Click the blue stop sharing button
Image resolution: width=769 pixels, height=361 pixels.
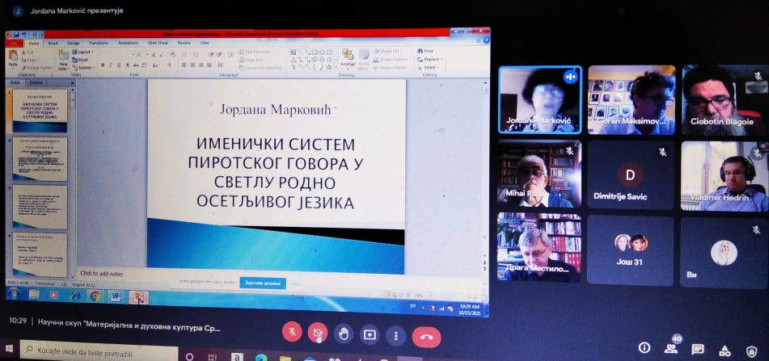tap(262, 283)
